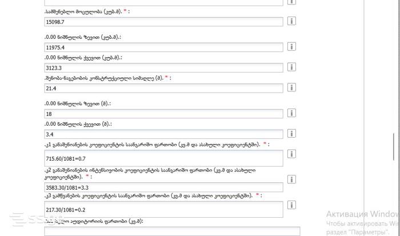The width and height of the screenshot is (400, 236).
Task: Focus the field with 3583.30/1081=3.3
Action: click(x=163, y=187)
